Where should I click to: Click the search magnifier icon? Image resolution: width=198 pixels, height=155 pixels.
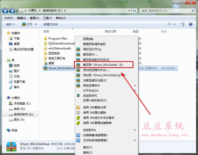click(193, 11)
